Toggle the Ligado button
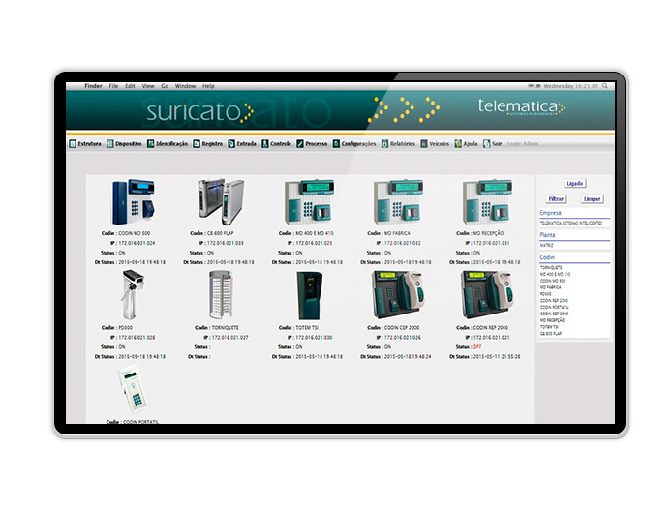The width and height of the screenshot is (672, 509). (x=574, y=182)
